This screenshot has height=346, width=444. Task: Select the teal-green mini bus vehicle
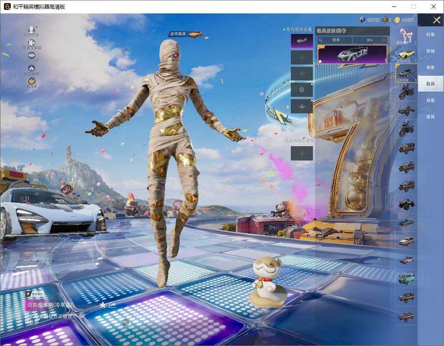[x=406, y=279]
